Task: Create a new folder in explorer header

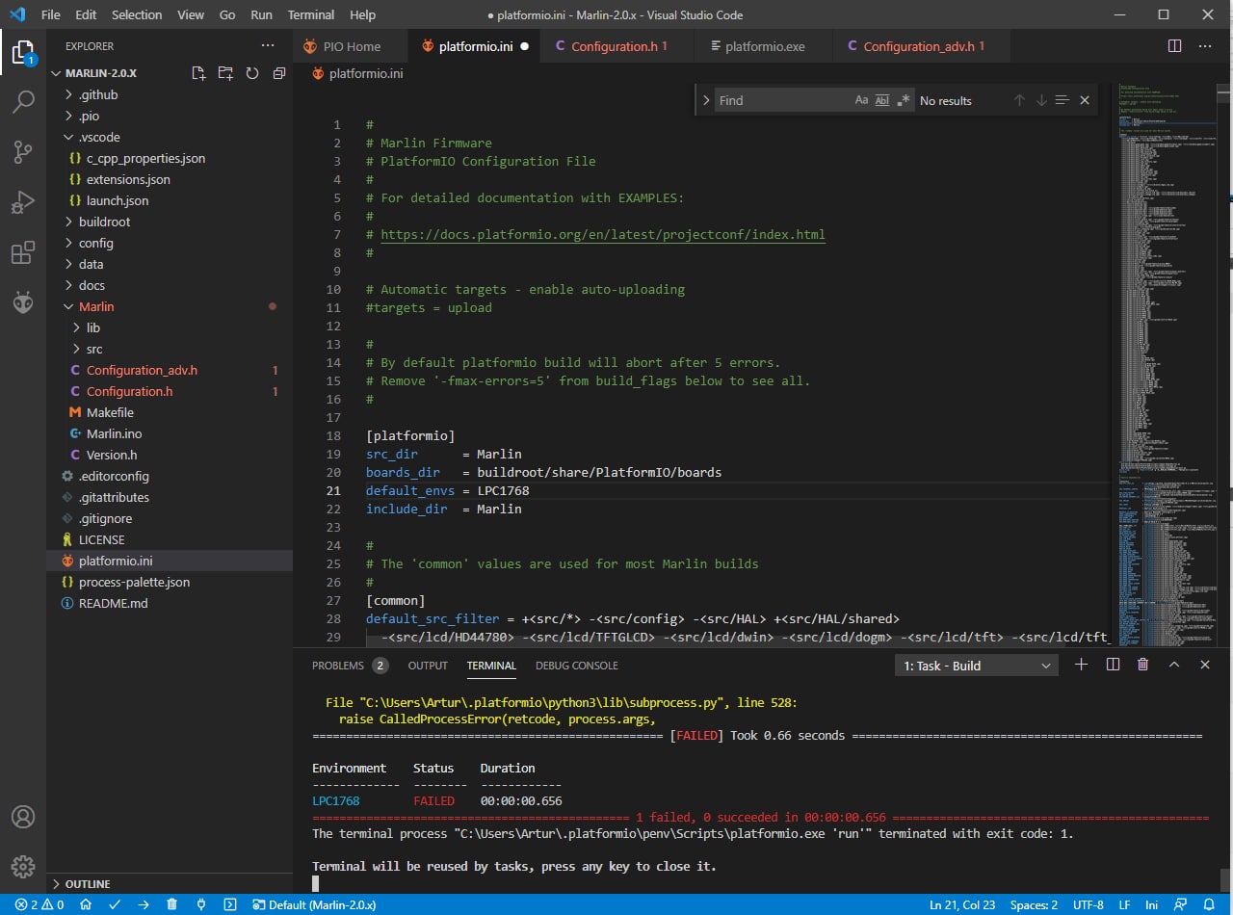Action: 225,73
